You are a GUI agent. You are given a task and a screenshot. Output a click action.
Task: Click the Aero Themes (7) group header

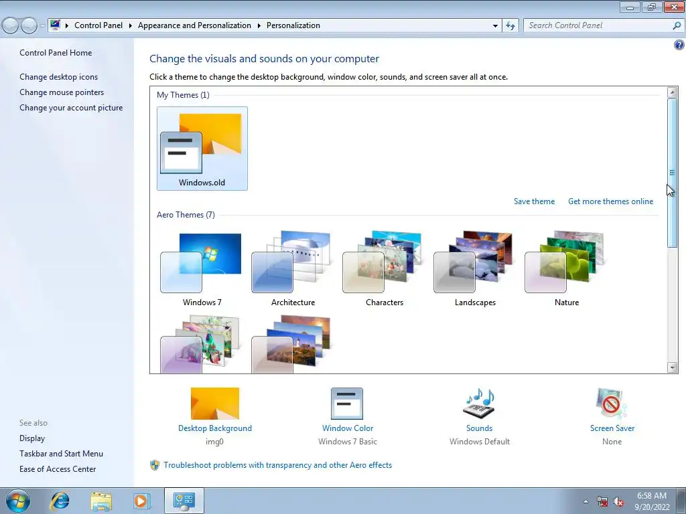click(186, 215)
